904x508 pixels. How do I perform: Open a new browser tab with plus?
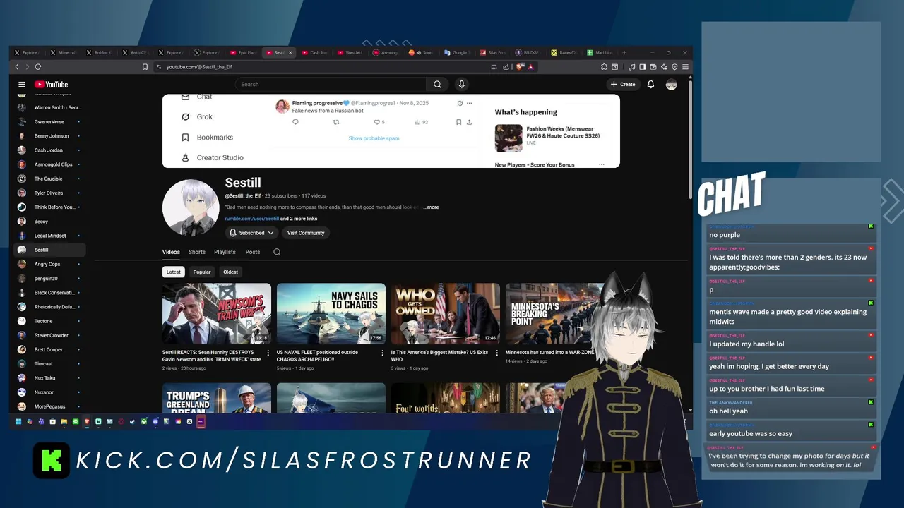tap(624, 52)
